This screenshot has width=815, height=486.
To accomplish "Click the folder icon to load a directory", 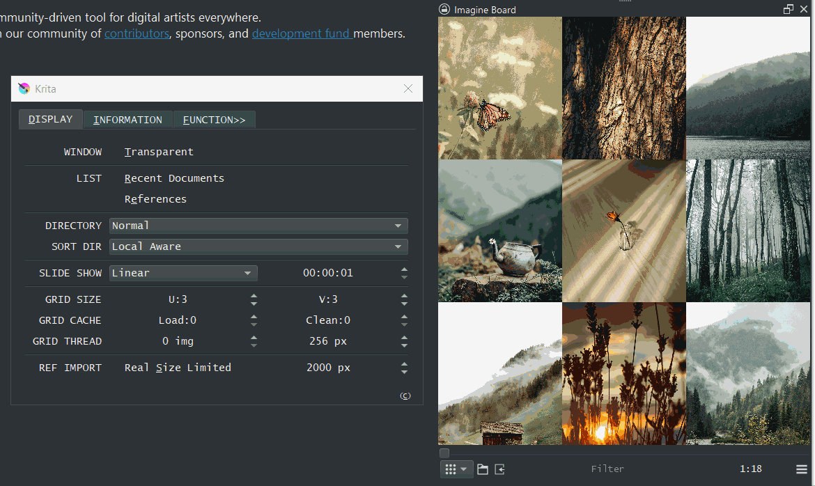I will coord(483,469).
